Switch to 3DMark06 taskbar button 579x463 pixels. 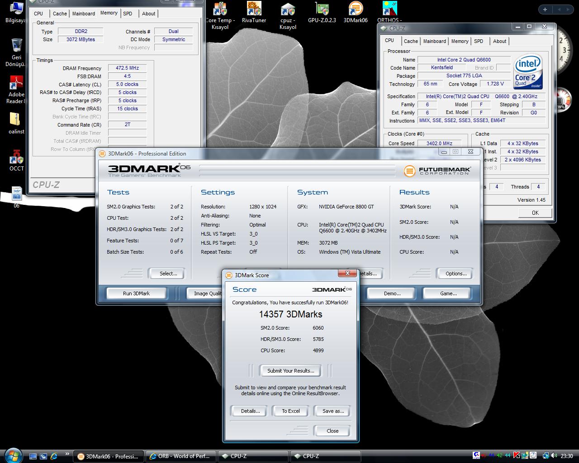pos(109,456)
